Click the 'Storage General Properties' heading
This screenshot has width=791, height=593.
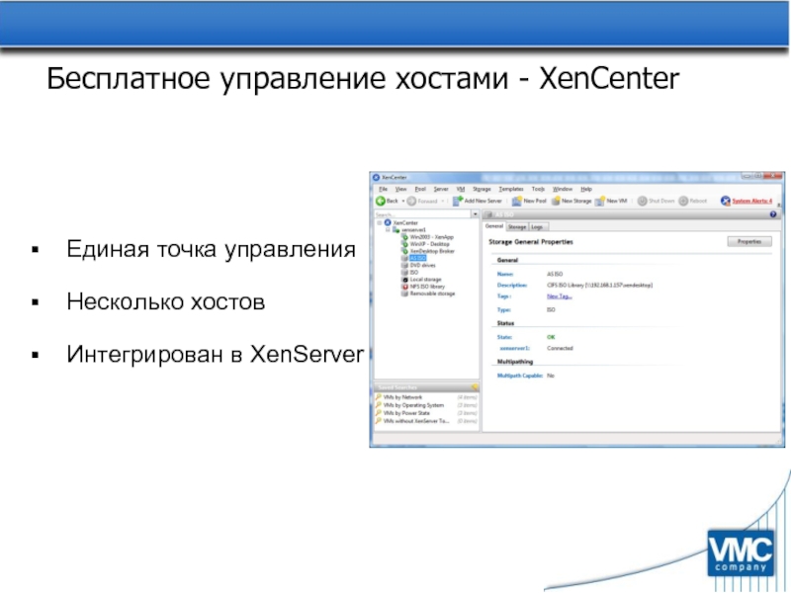pos(531,242)
